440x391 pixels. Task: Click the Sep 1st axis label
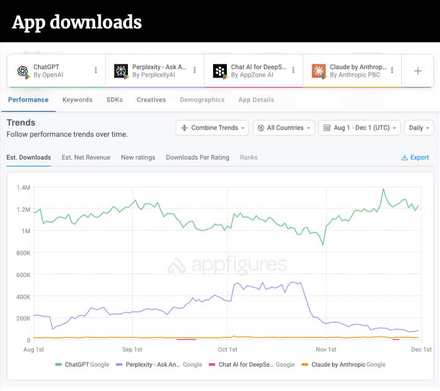(132, 350)
